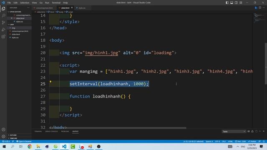Open the View menu
The width and height of the screenshot is (267, 150).
34,3
